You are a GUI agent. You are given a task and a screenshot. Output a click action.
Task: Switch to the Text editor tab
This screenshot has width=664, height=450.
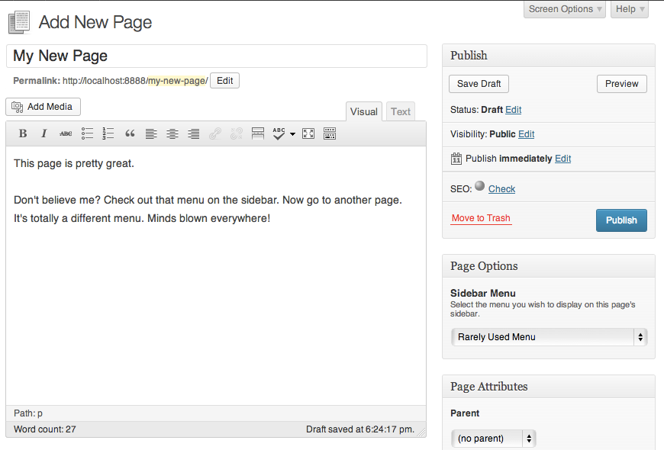pyautogui.click(x=401, y=111)
